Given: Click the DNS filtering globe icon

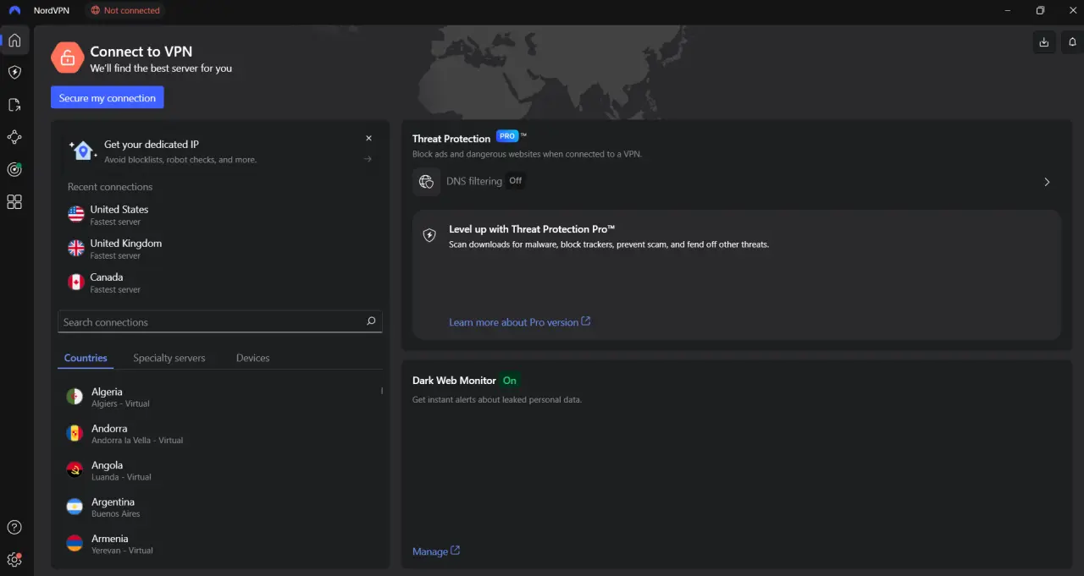Looking at the screenshot, I should [x=426, y=182].
